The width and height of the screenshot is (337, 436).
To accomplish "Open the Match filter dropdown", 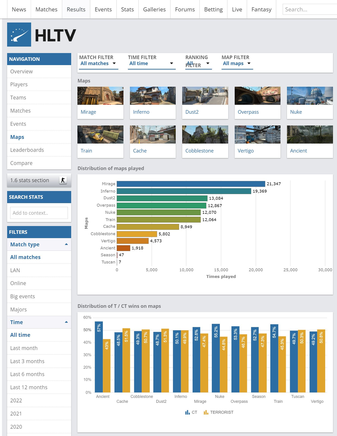I will pos(98,63).
